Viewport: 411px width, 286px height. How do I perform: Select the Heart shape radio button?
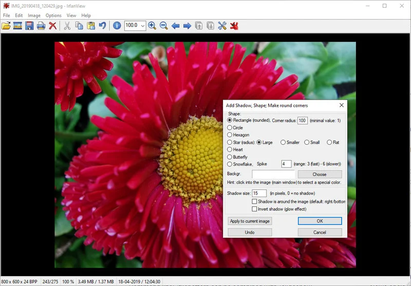[230, 149]
